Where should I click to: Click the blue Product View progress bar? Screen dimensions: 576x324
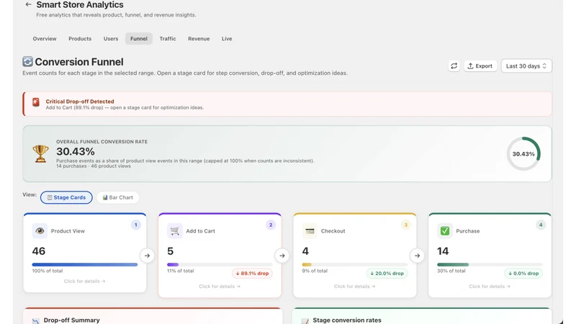tap(85, 264)
